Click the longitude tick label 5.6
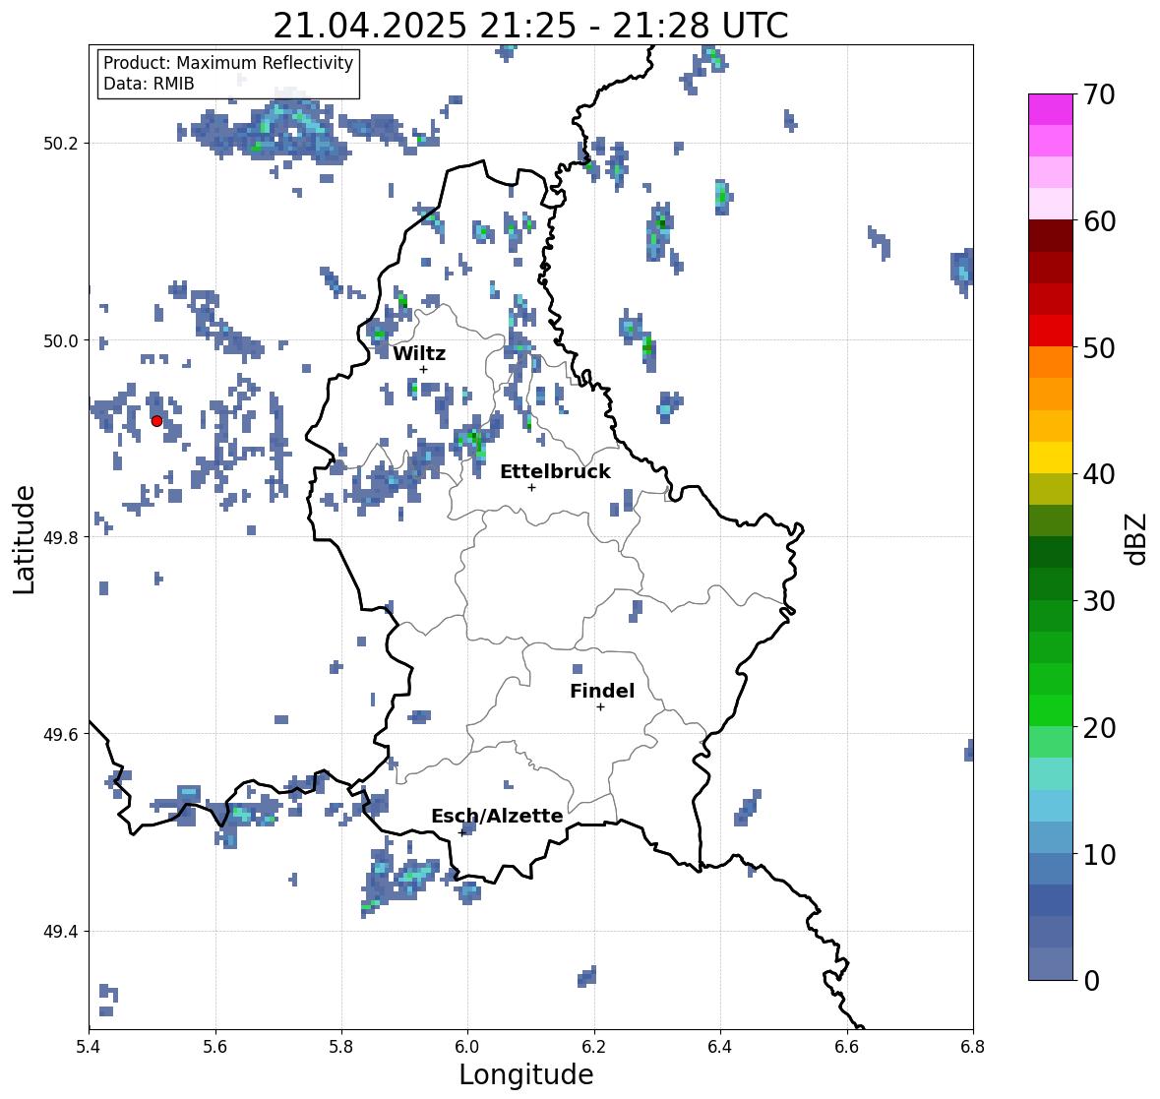This screenshot has height=1099, width=1160. click(x=215, y=1047)
